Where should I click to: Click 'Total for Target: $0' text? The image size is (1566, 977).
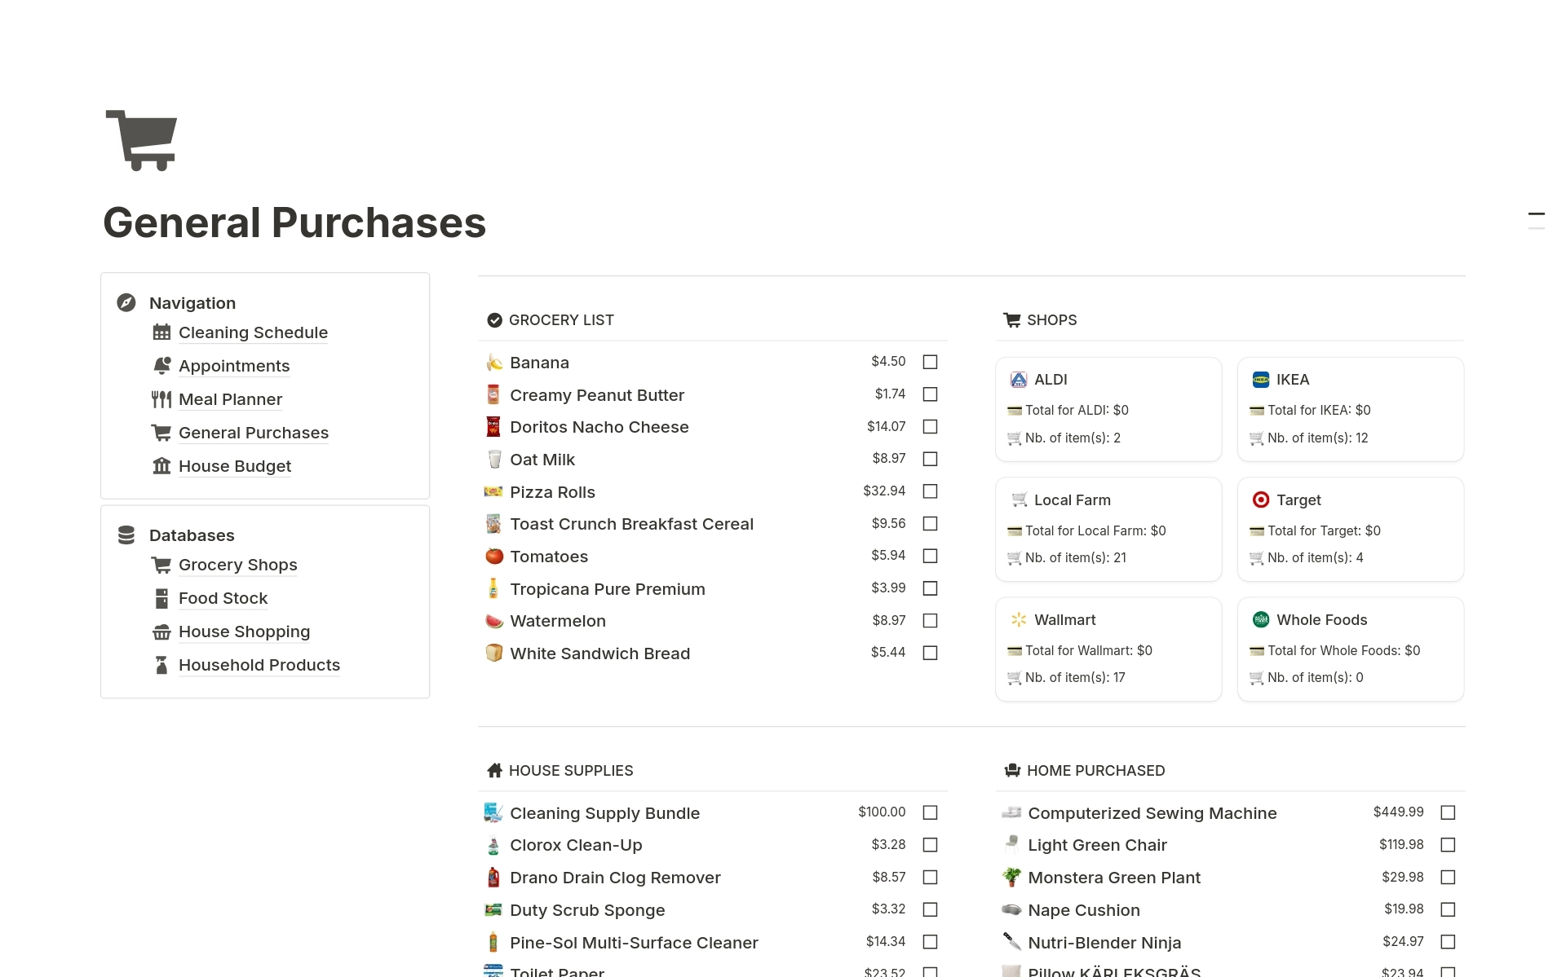click(1324, 530)
